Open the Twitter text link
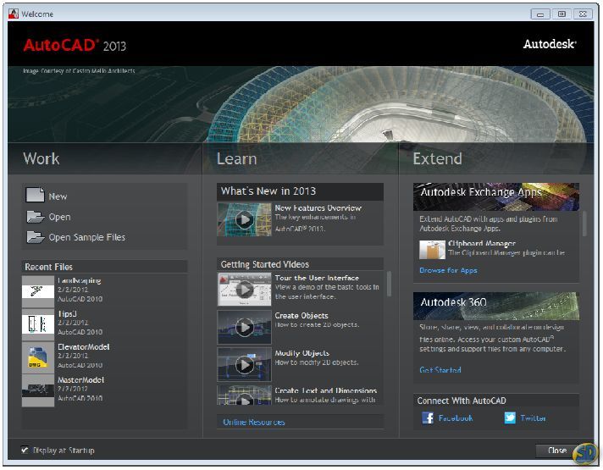 (x=533, y=418)
